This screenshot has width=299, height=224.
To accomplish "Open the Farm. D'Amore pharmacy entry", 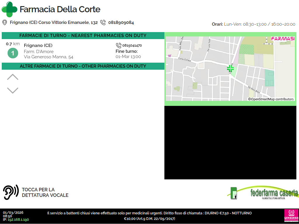I will coord(39,51).
